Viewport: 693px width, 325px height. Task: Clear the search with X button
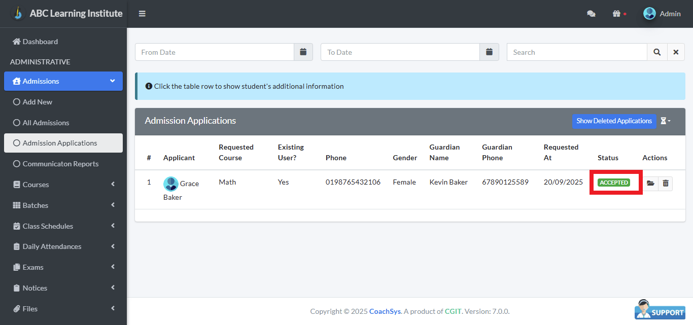pyautogui.click(x=676, y=52)
